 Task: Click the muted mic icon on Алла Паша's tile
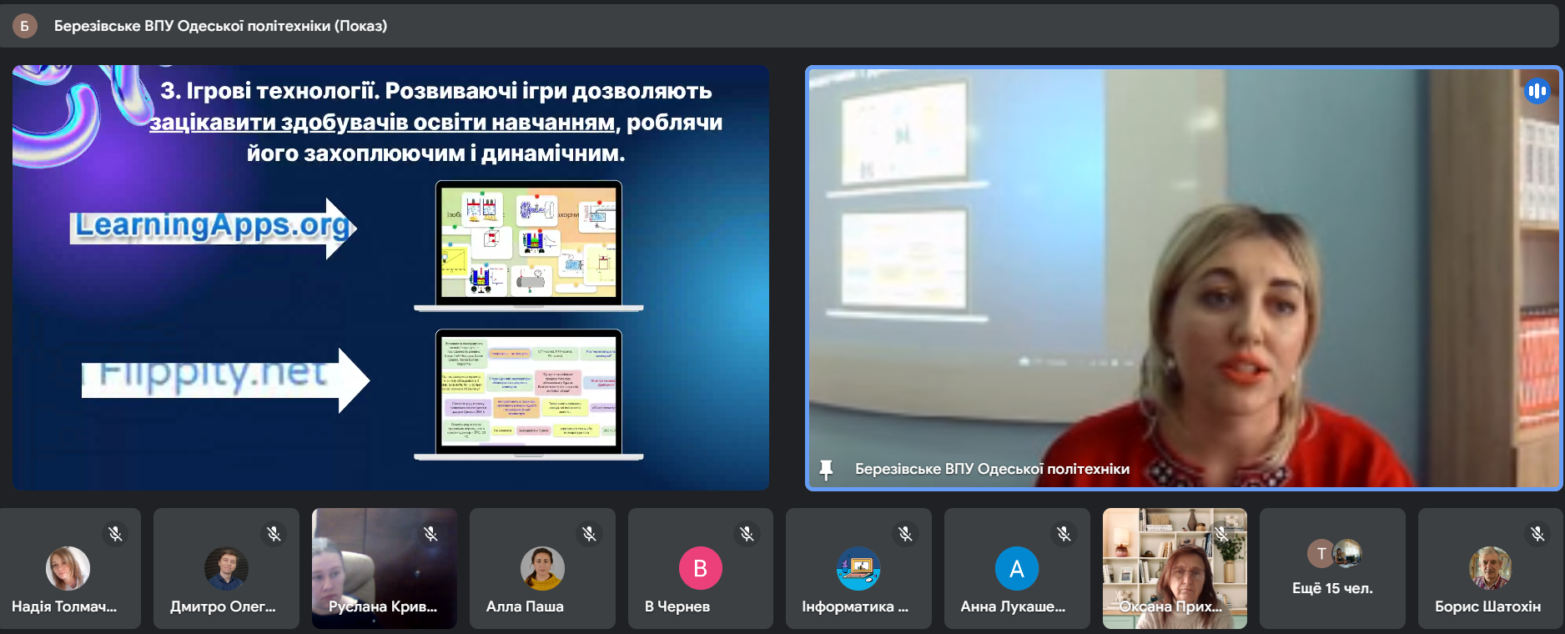pyautogui.click(x=589, y=534)
